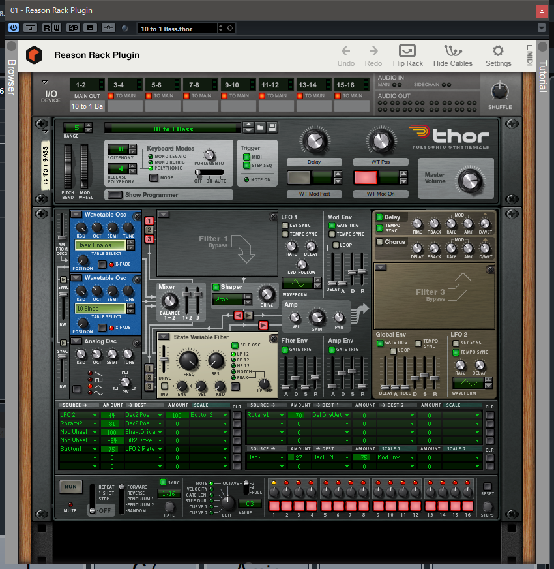Toggle the Shaper enable button
The width and height of the screenshot is (554, 569).
tap(216, 287)
